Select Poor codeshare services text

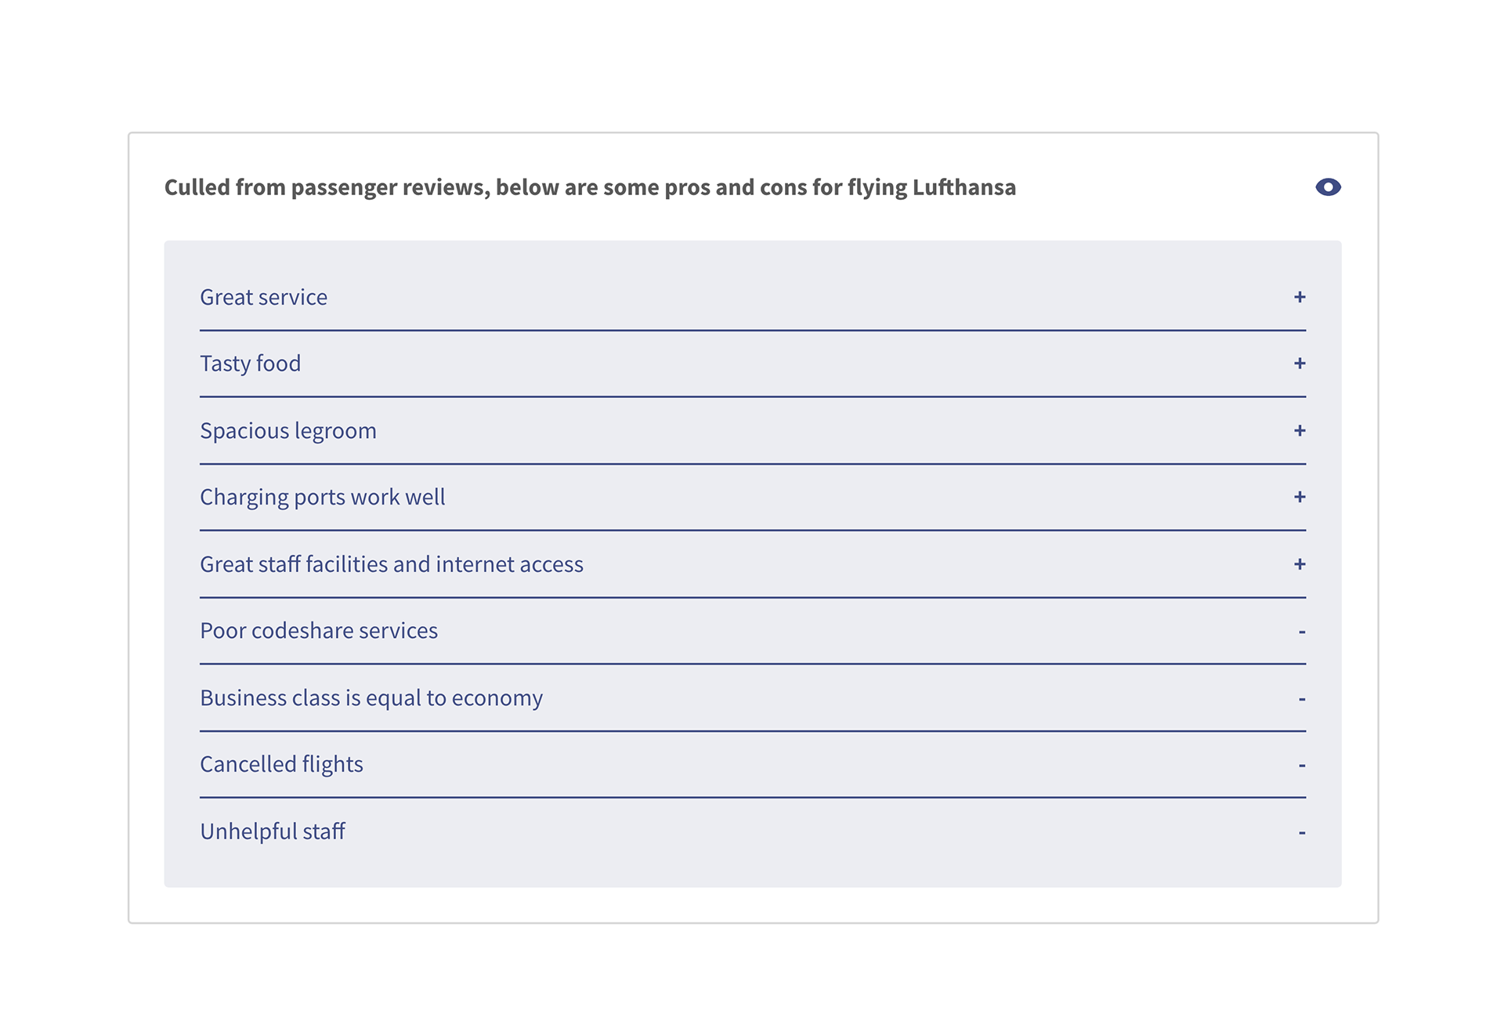tap(318, 631)
